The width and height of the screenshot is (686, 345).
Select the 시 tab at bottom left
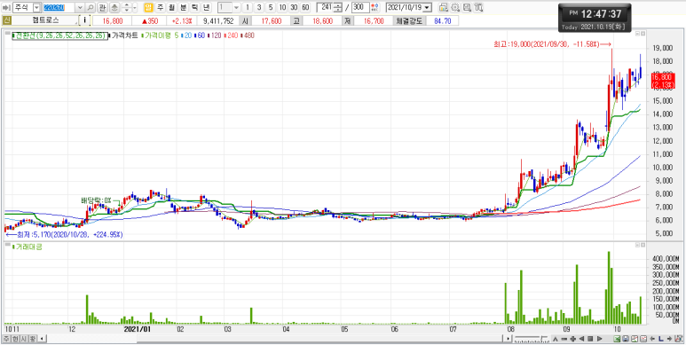click(x=24, y=339)
